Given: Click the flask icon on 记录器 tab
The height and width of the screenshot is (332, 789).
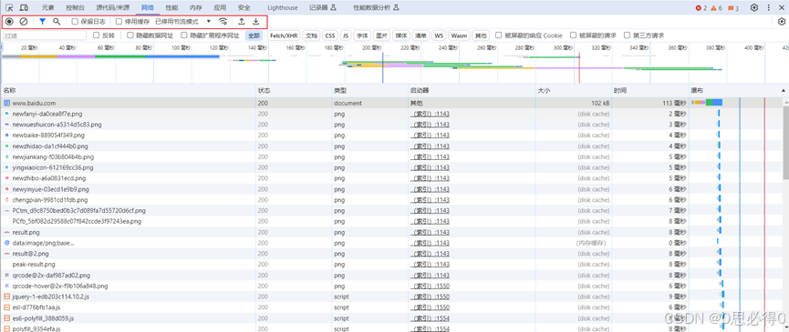Looking at the screenshot, I should [333, 8].
